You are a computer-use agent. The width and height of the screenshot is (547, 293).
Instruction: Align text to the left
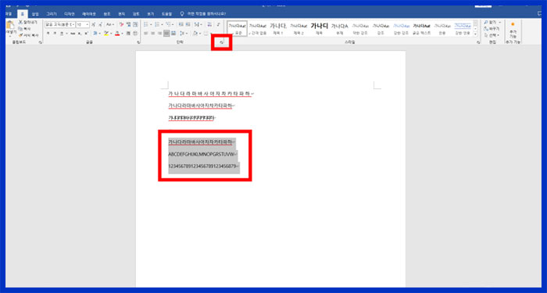pos(146,33)
